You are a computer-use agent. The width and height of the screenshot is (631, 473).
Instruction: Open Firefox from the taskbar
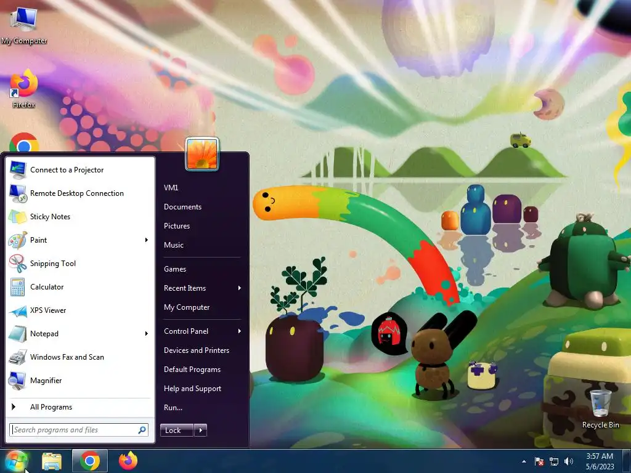[x=128, y=461]
